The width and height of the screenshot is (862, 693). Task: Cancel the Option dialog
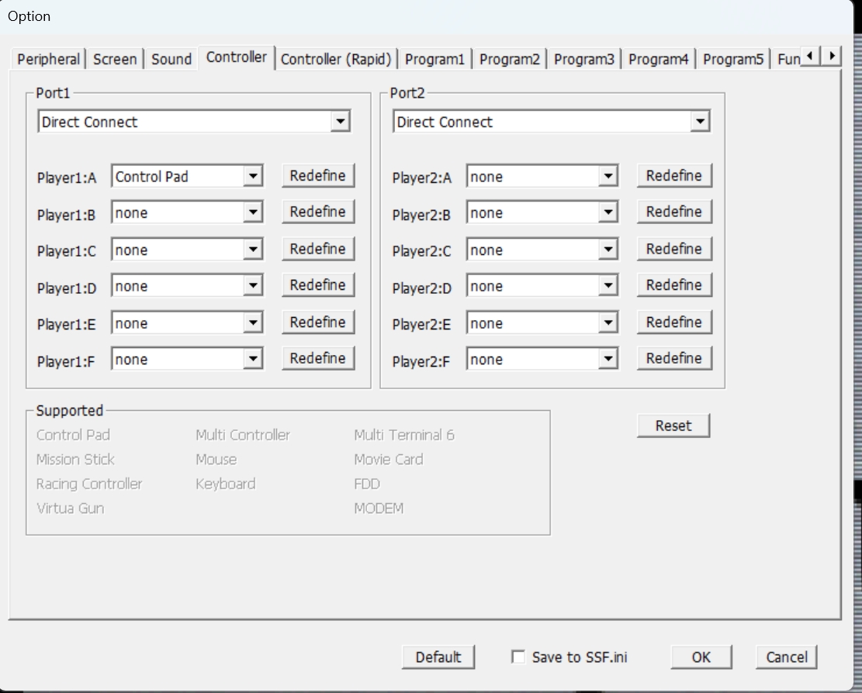pos(786,657)
